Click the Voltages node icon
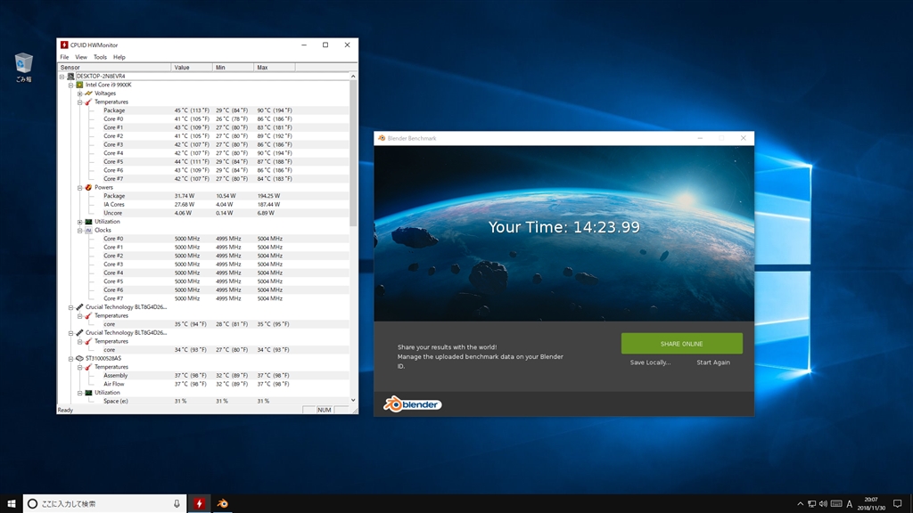The image size is (913, 513). click(88, 93)
